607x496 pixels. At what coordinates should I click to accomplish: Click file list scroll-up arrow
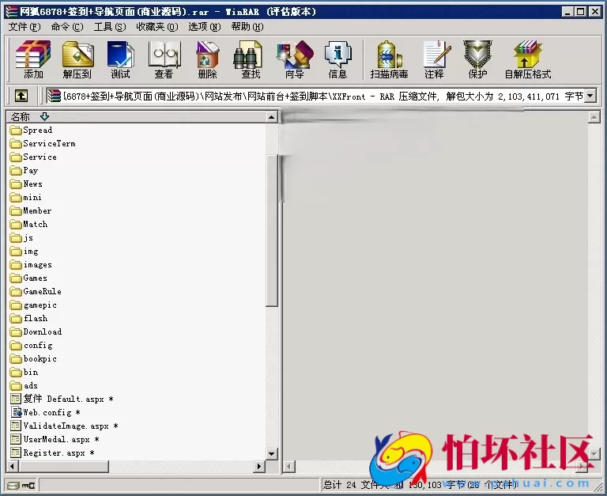tap(272, 116)
